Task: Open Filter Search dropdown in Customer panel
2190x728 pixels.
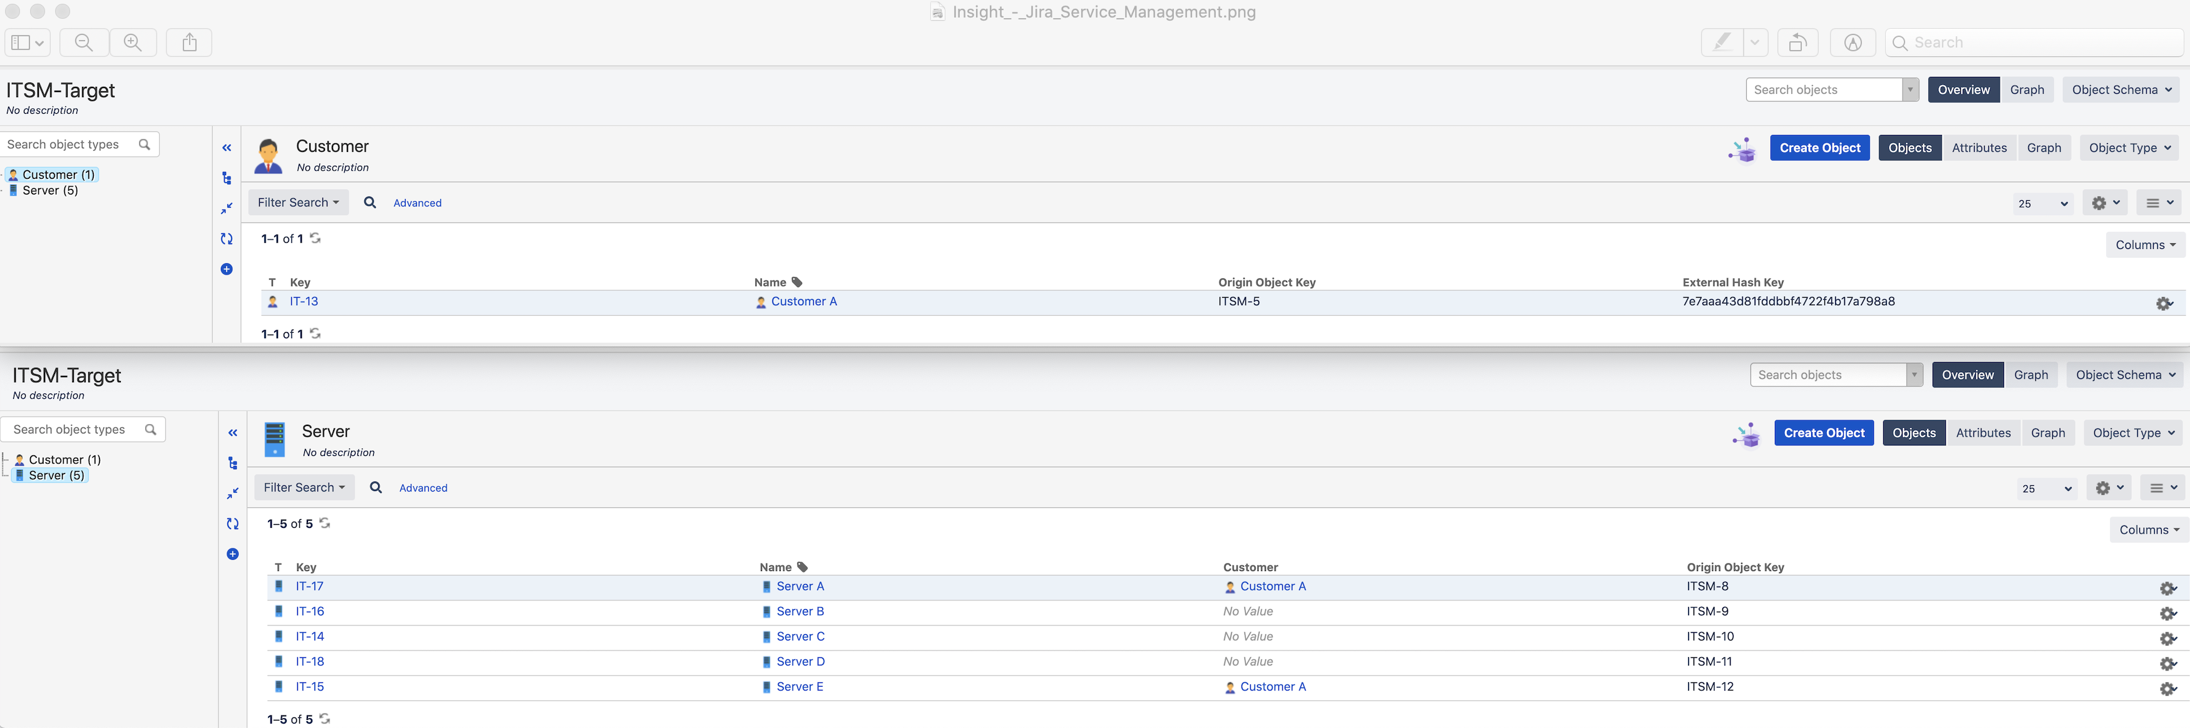Action: 297,202
